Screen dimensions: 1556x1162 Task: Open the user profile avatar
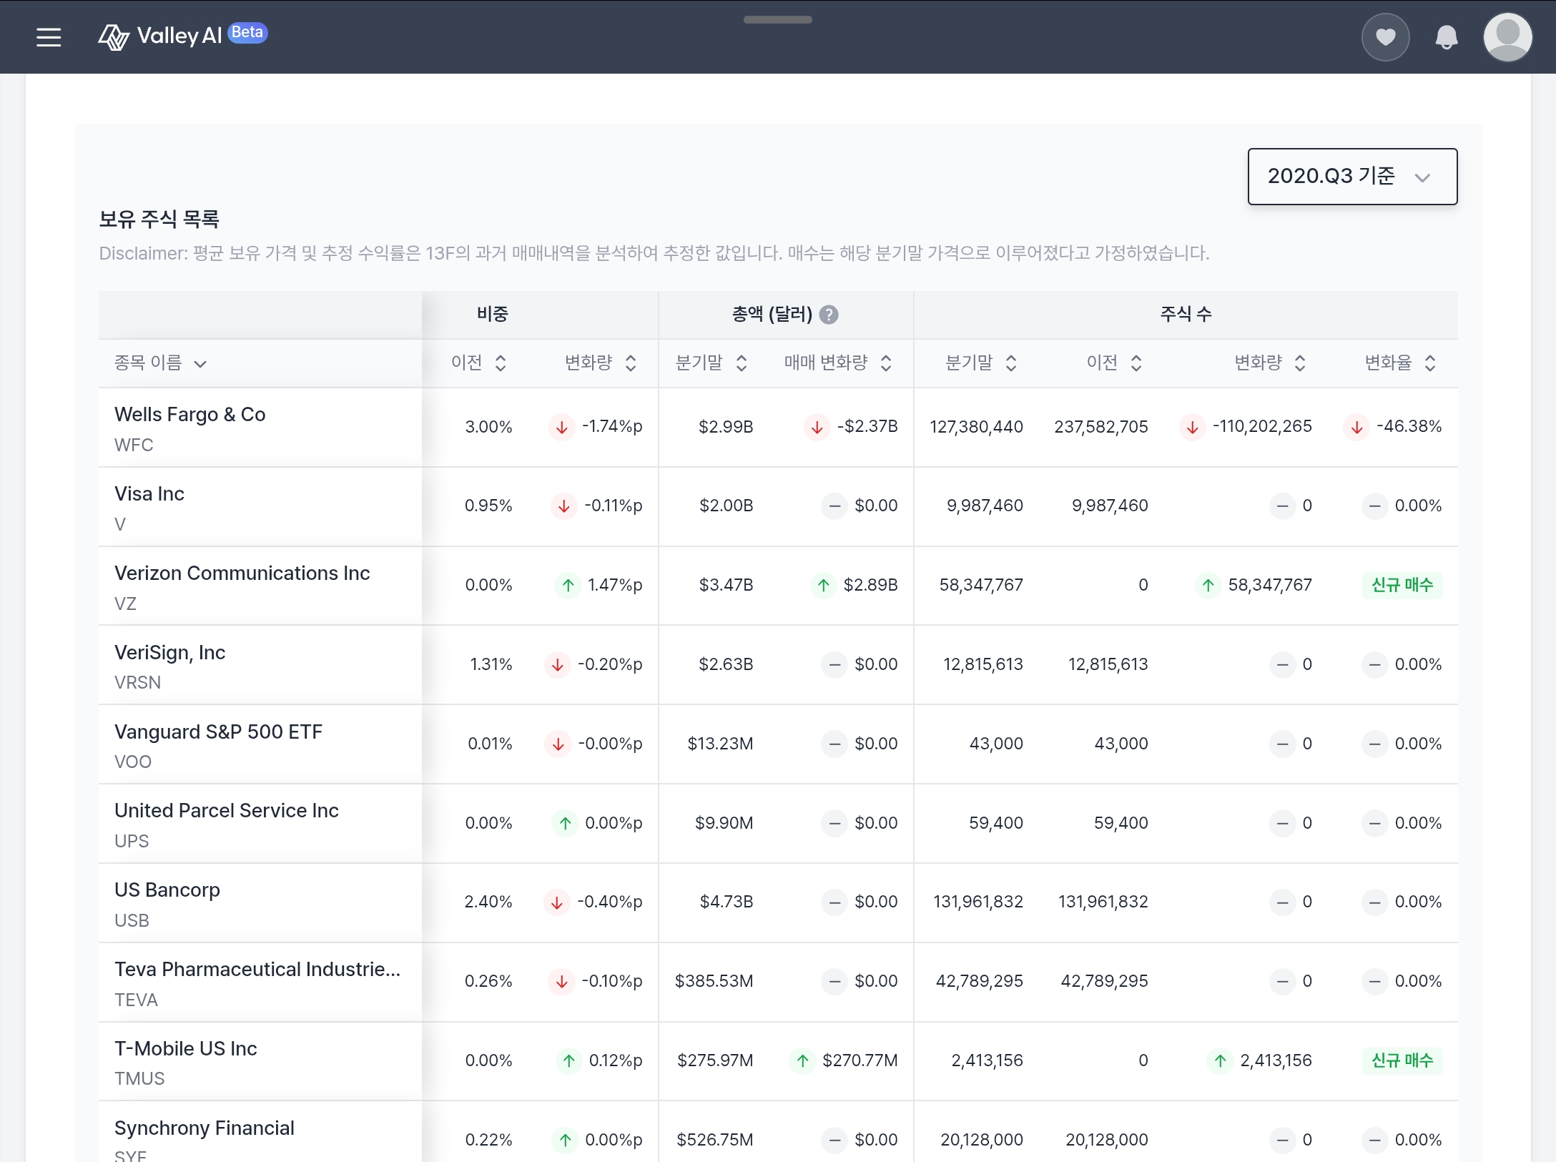click(x=1507, y=37)
